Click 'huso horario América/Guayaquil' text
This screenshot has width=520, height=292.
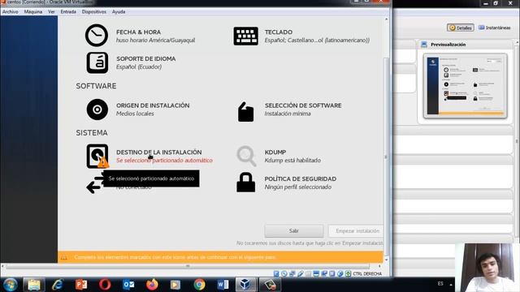[x=155, y=40]
